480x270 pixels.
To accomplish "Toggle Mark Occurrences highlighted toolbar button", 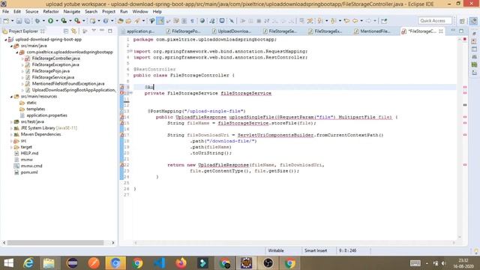I will pyautogui.click(x=160, y=21).
